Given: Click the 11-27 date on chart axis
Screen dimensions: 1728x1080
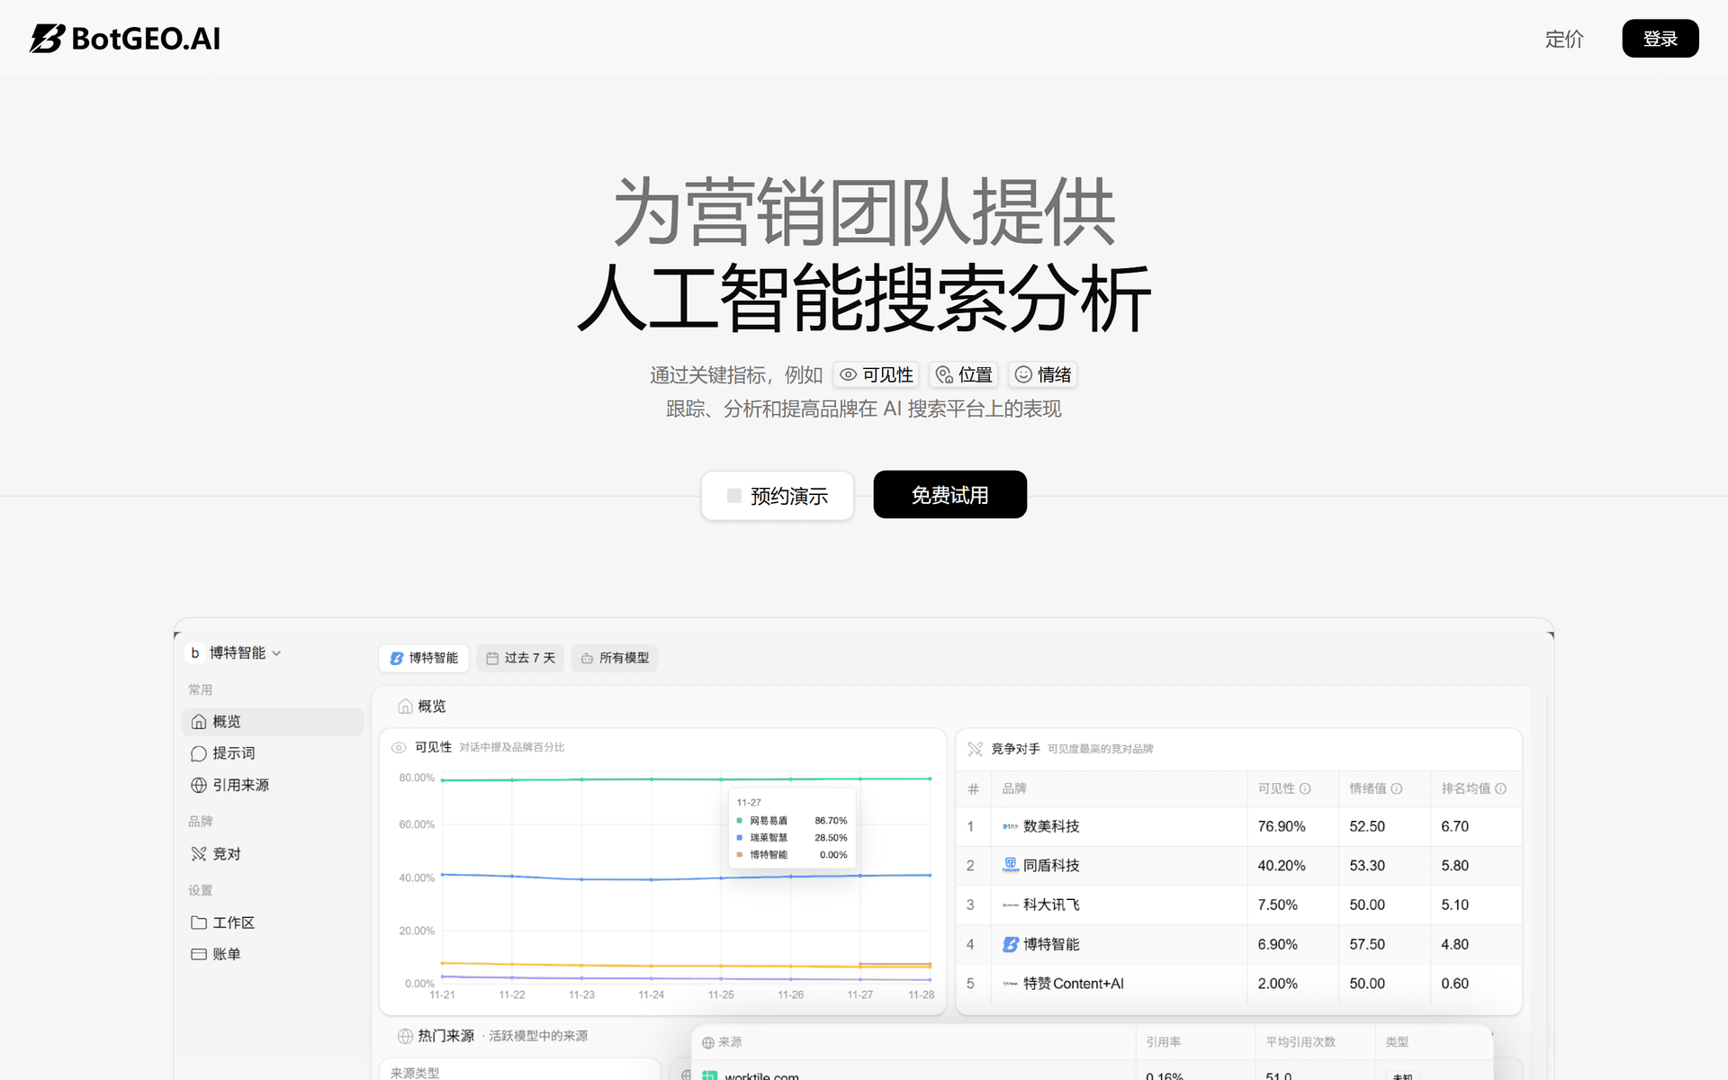Looking at the screenshot, I should click(x=859, y=994).
